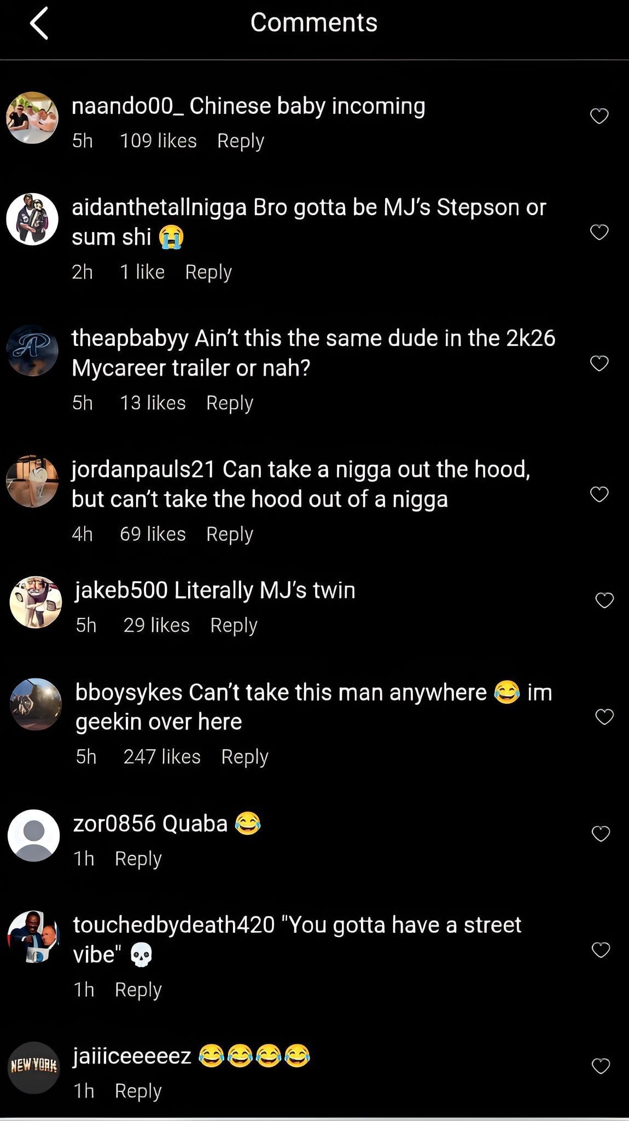
Task: Open naando00_ profile picture
Action: click(x=32, y=118)
